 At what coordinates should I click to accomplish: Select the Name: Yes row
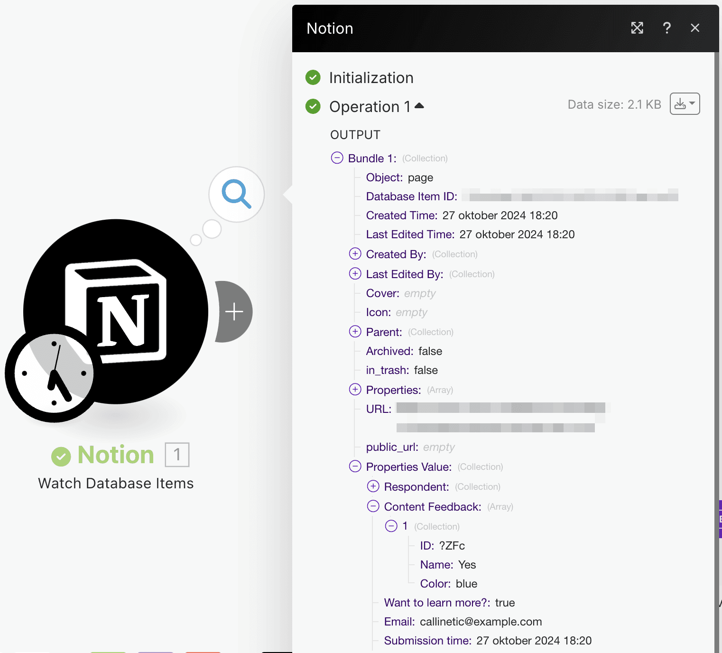[448, 565]
